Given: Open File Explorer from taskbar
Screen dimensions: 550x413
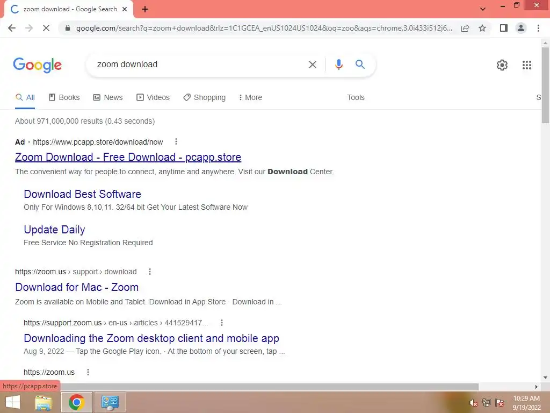Looking at the screenshot, I should pos(44,402).
